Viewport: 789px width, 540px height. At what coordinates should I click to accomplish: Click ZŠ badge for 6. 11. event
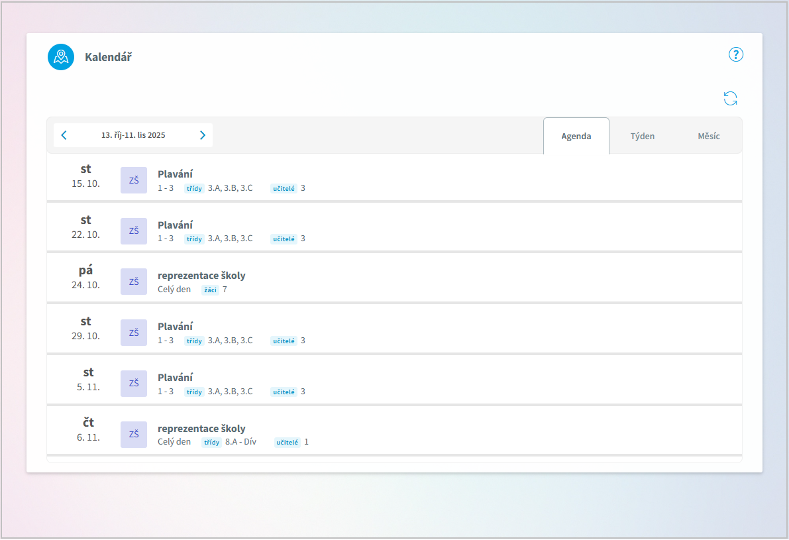pos(134,435)
